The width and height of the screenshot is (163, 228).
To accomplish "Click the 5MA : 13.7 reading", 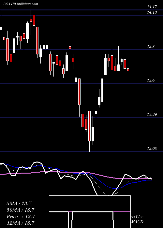I will click(19, 204).
